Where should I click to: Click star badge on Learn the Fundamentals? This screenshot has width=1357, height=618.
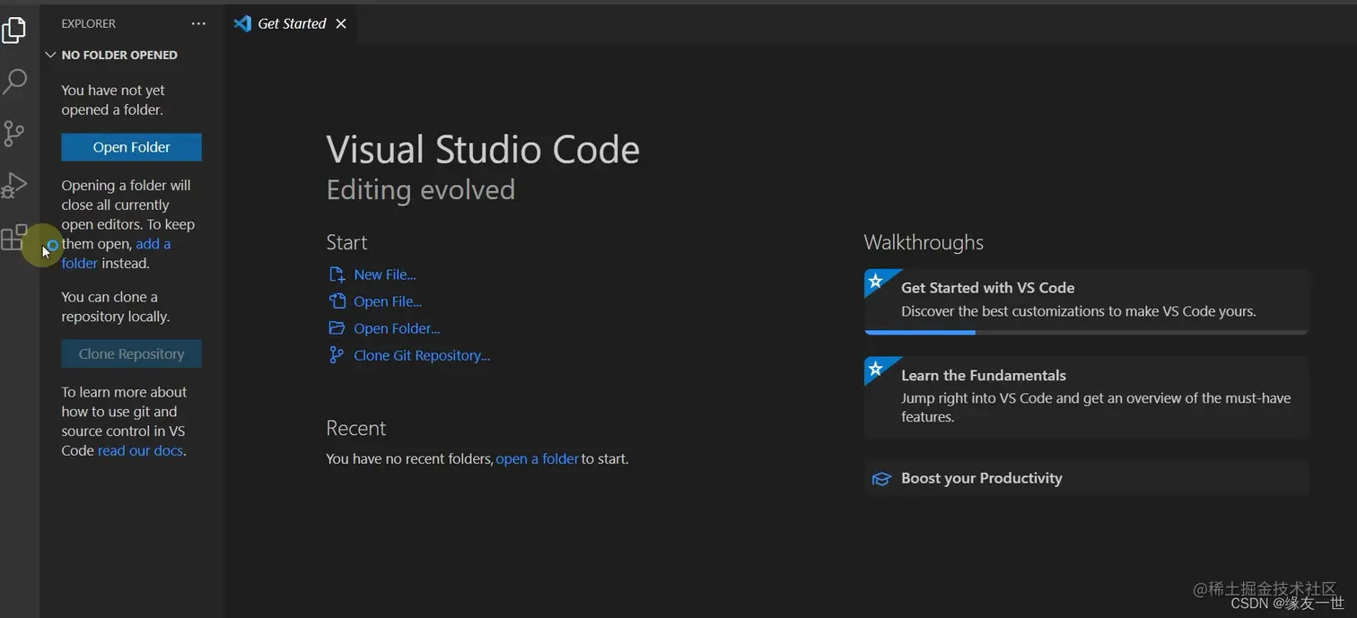(x=875, y=368)
